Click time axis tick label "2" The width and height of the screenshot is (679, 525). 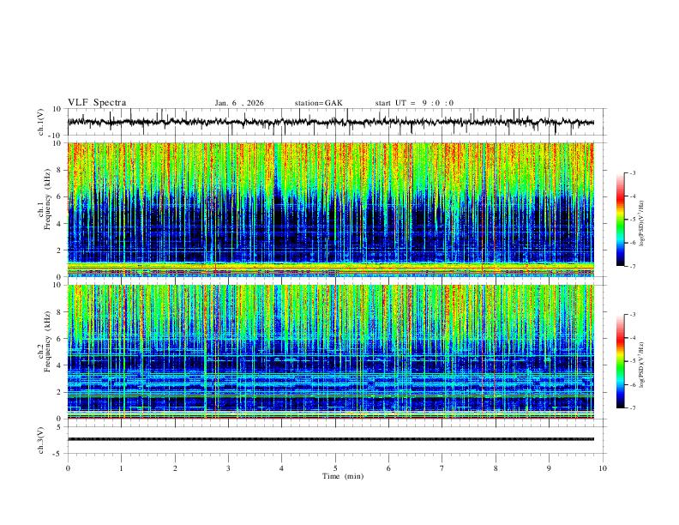pyautogui.click(x=175, y=468)
